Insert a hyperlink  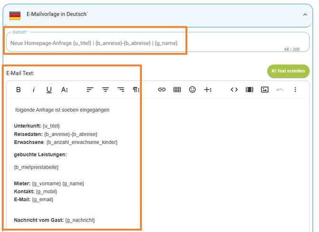[162, 89]
